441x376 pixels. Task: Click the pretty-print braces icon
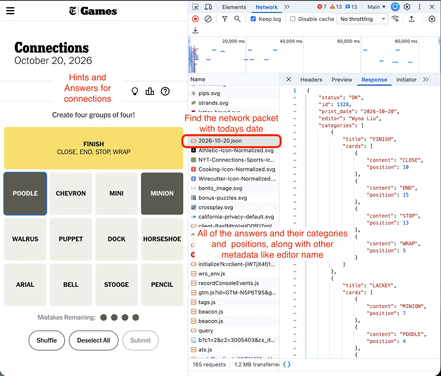coord(287,364)
